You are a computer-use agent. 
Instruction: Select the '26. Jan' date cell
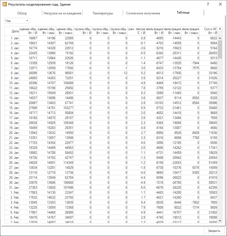click(x=12, y=163)
